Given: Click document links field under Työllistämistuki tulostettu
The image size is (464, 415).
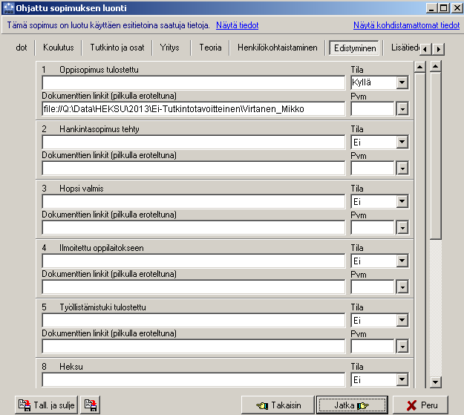Looking at the screenshot, I should (x=194, y=346).
